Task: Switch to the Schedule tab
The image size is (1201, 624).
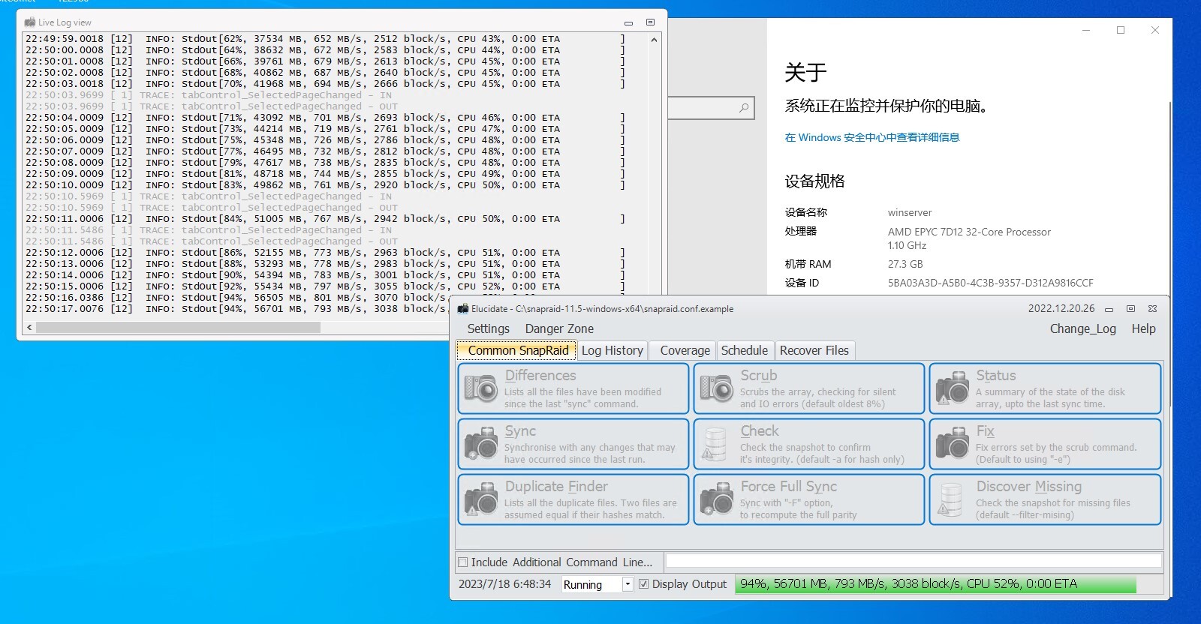Action: 745,350
